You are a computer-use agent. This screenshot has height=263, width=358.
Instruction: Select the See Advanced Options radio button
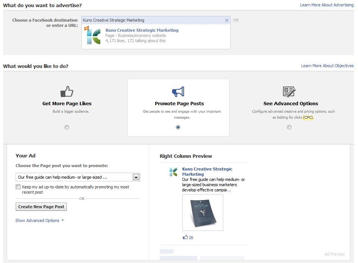[x=289, y=127]
